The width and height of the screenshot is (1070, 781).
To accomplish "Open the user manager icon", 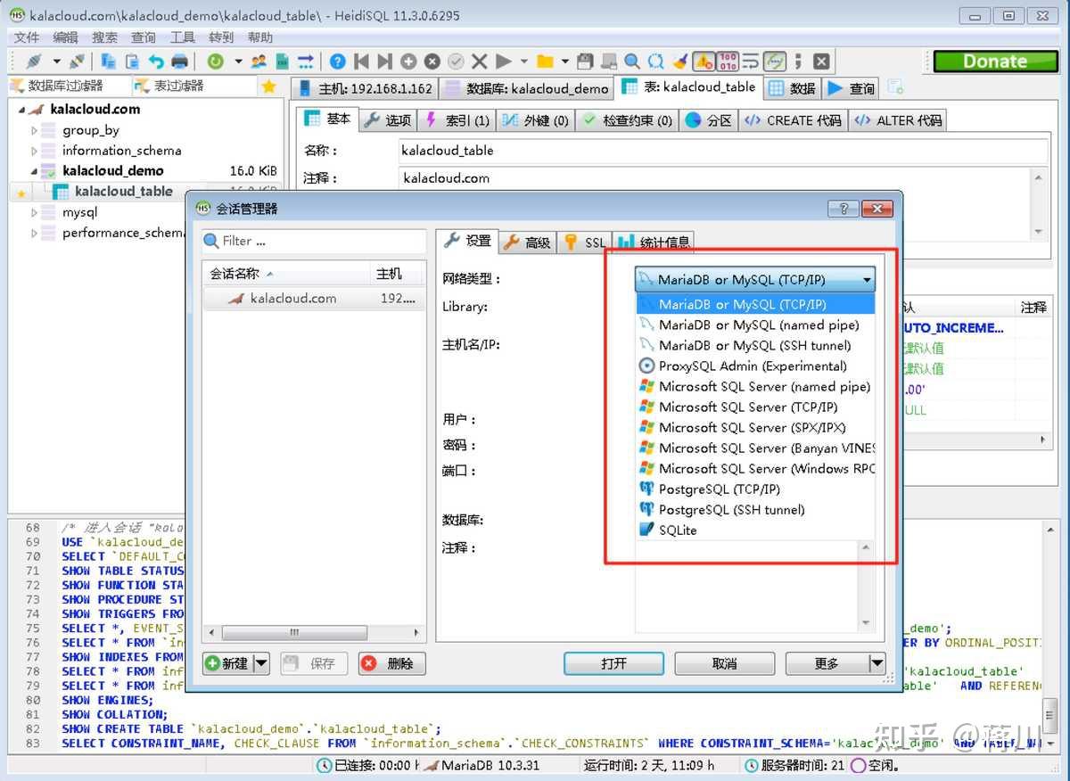I will tap(259, 62).
